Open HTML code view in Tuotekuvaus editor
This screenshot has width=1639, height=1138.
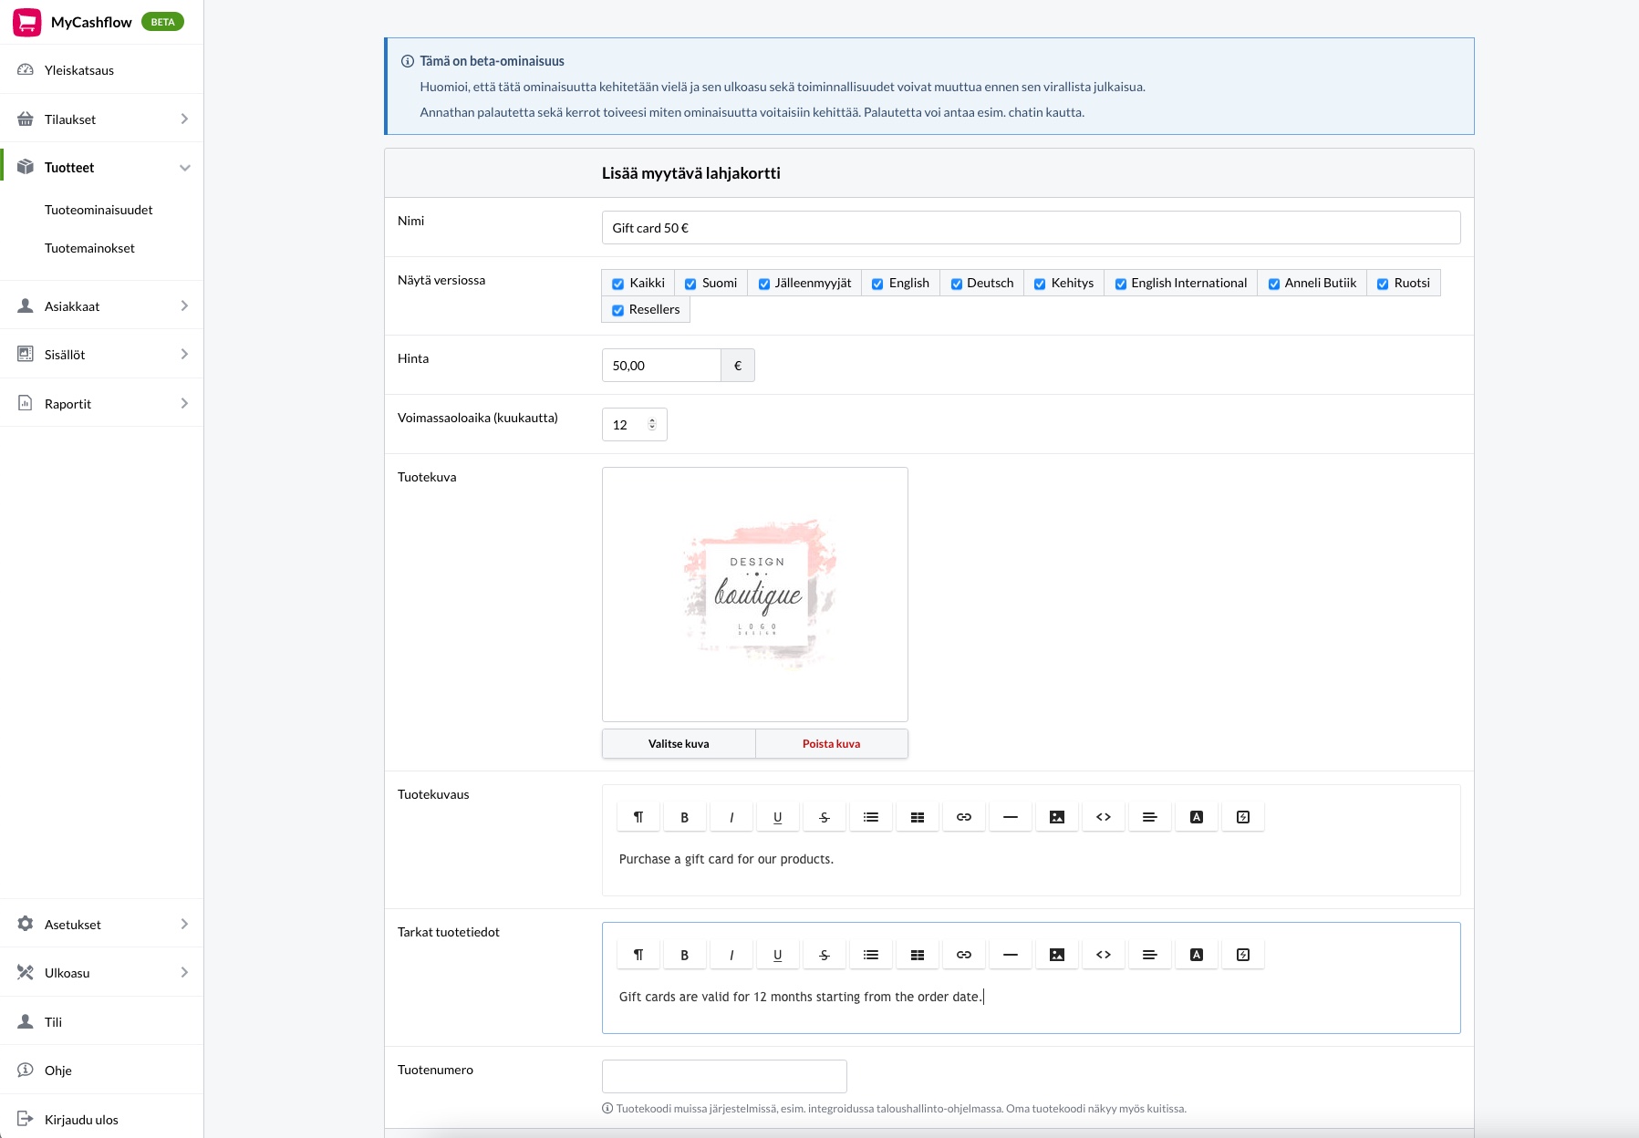click(x=1104, y=817)
